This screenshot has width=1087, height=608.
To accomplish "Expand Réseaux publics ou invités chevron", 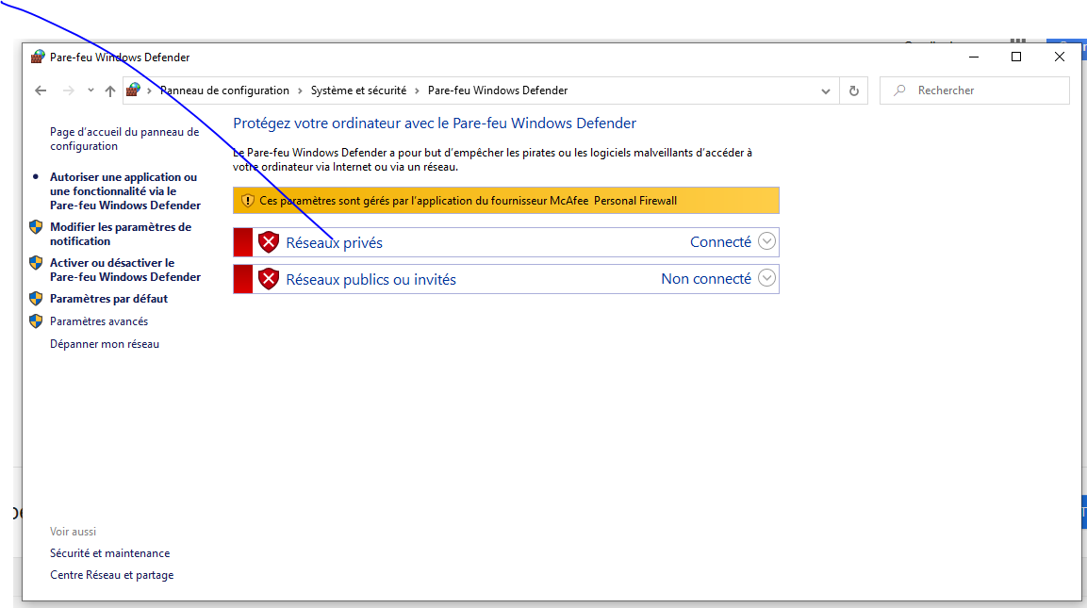I will pyautogui.click(x=766, y=278).
